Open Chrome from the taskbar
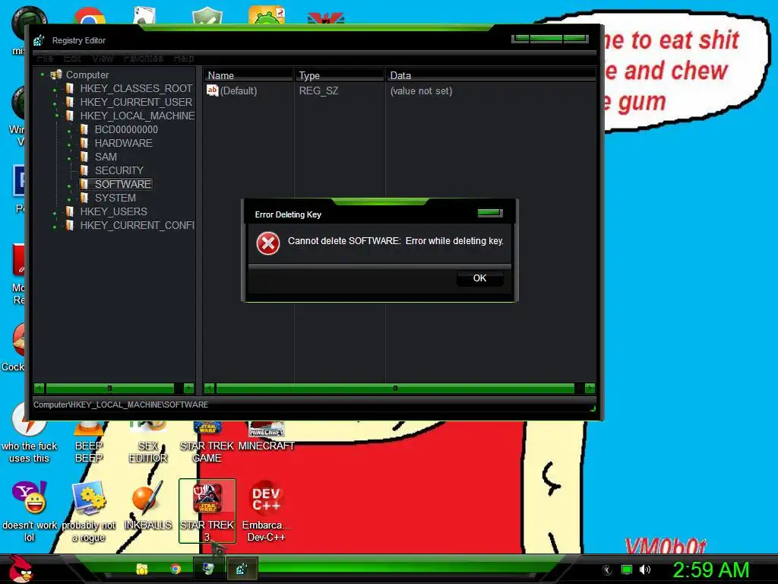 [176, 569]
